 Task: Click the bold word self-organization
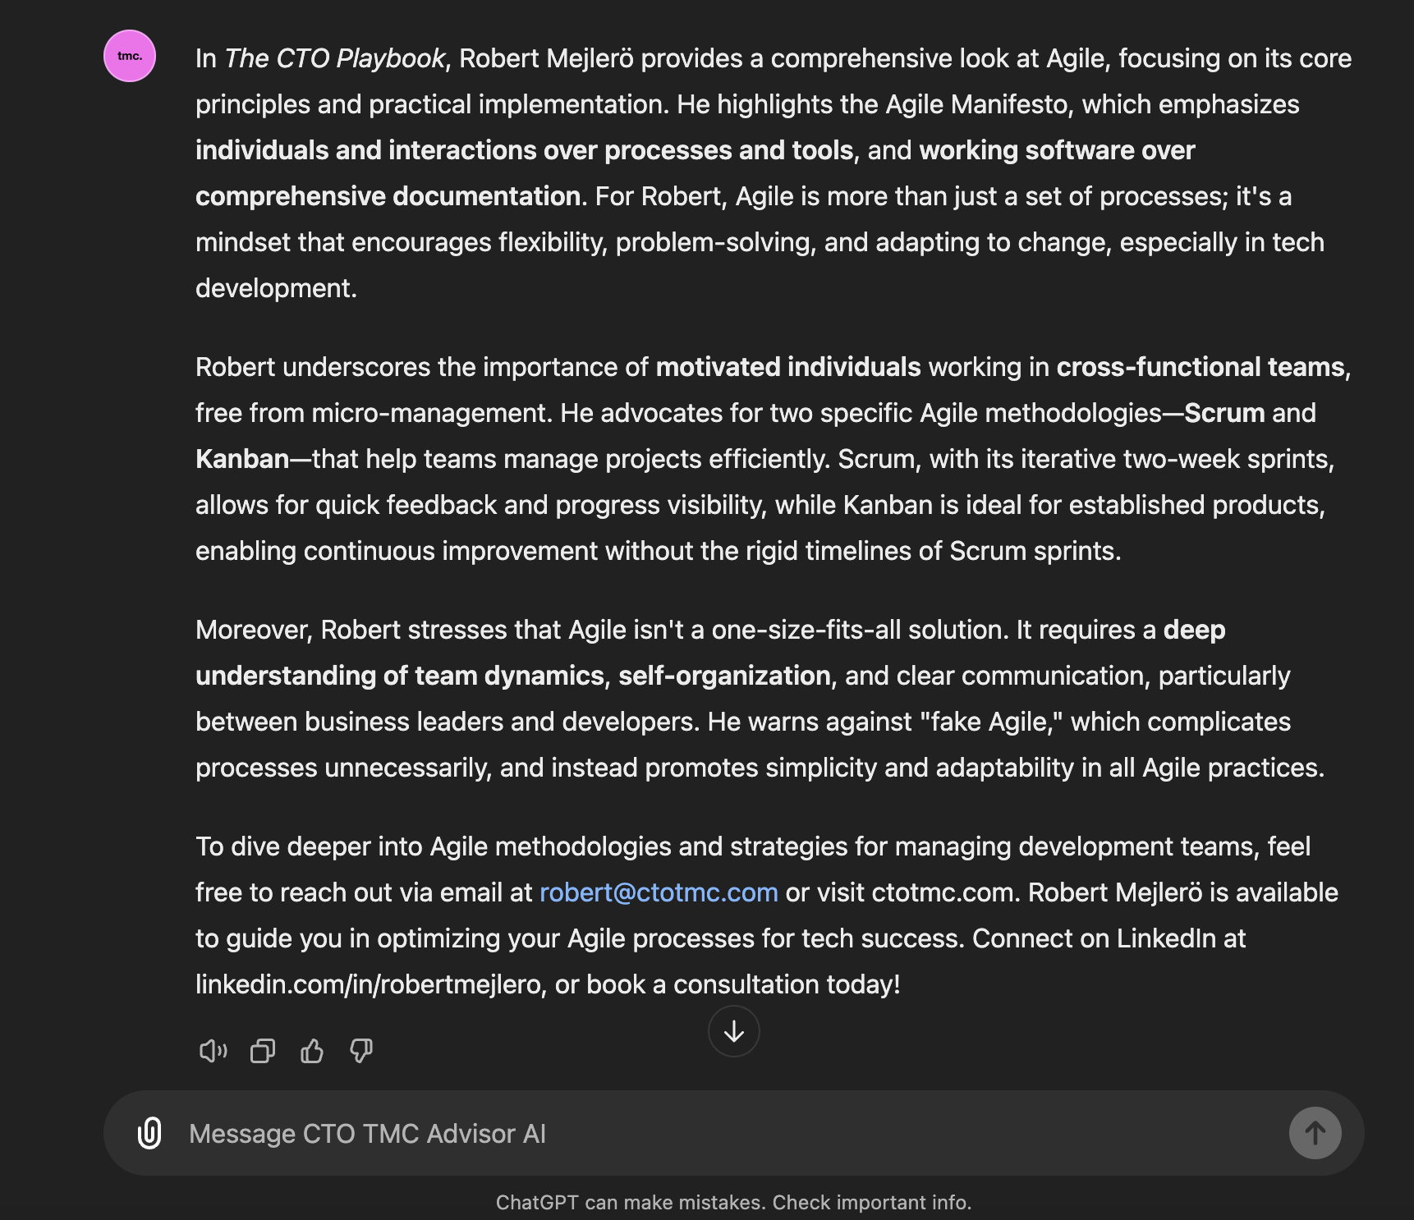pyautogui.click(x=724, y=676)
